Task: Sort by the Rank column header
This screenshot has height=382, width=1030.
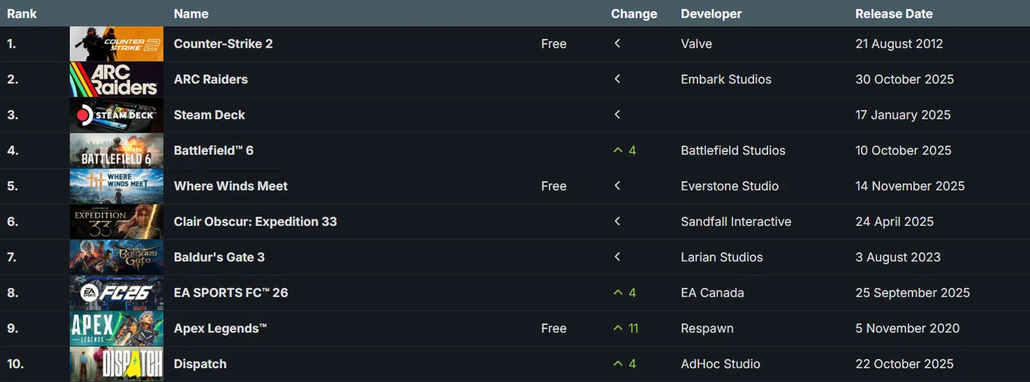Action: (22, 14)
